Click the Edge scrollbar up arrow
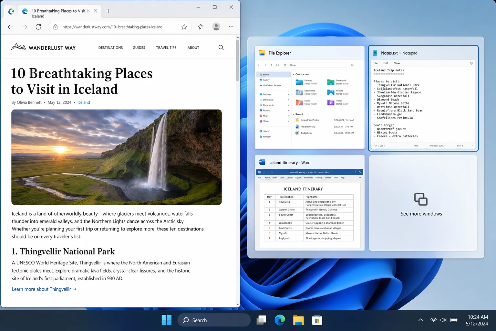Screen dimensions: 496x331 coord(238,37)
